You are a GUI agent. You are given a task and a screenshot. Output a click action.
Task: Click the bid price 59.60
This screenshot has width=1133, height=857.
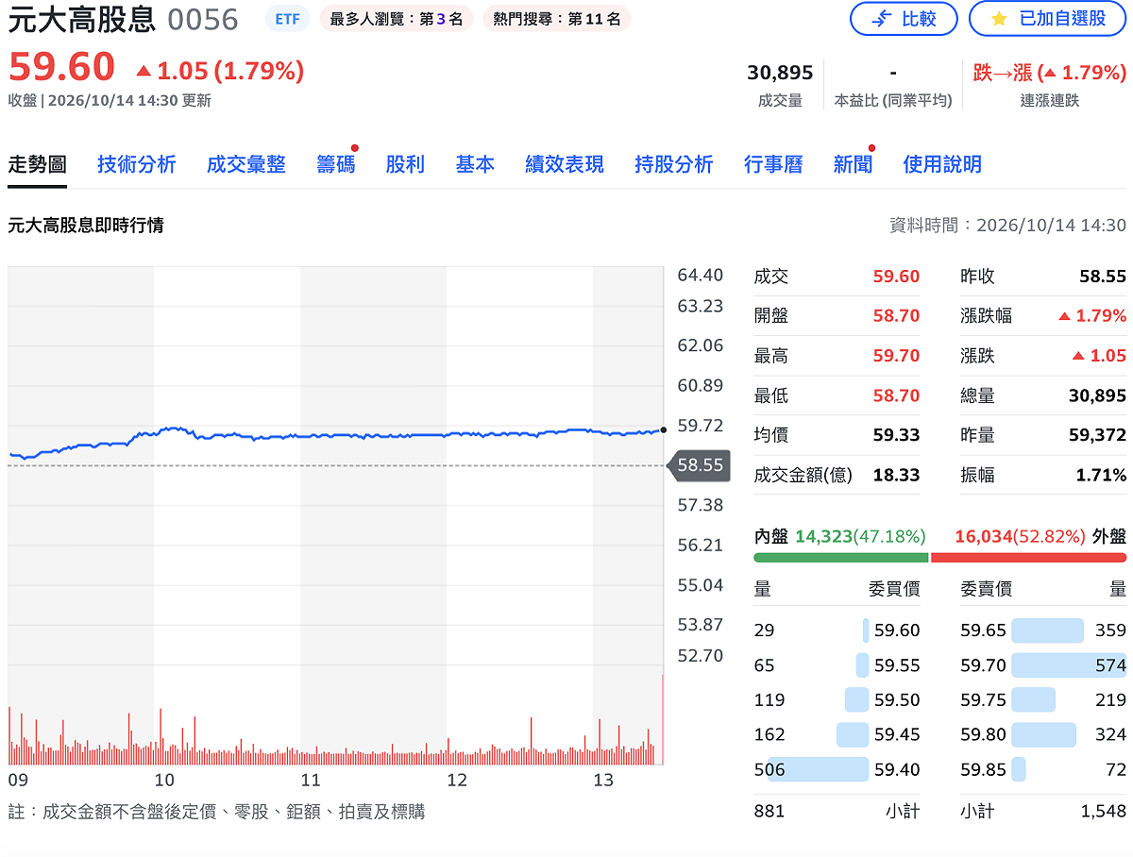pyautogui.click(x=897, y=630)
